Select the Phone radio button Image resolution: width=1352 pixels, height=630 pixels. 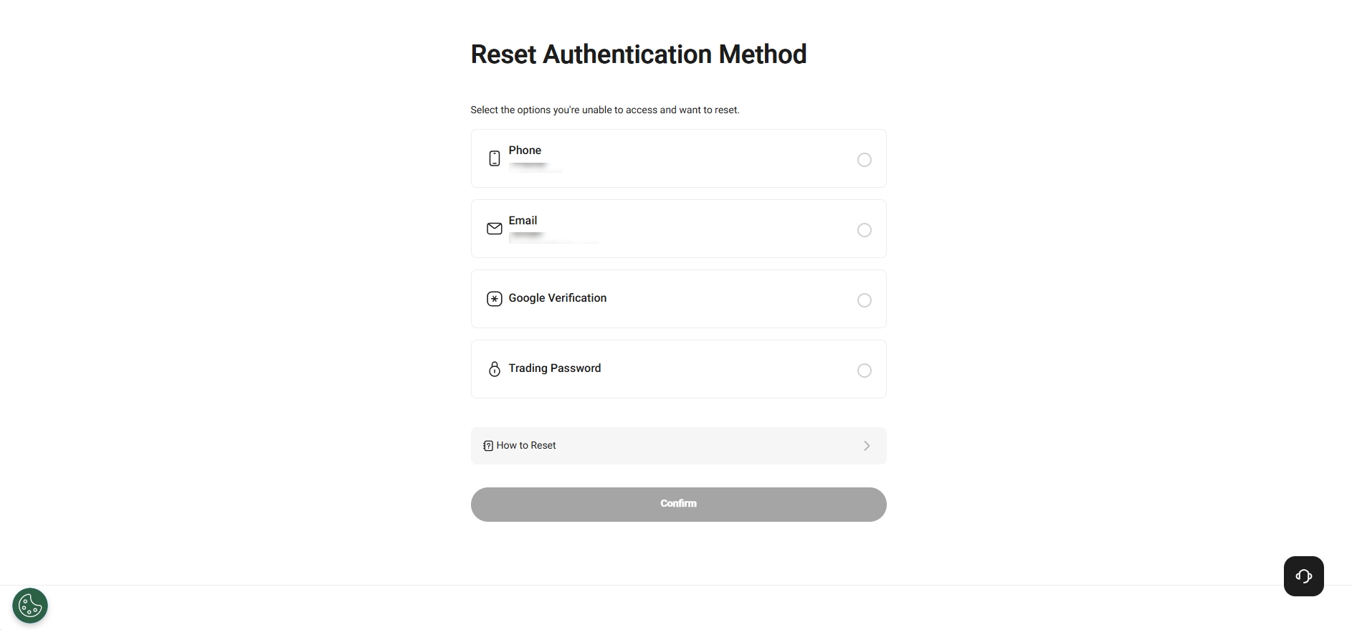point(865,160)
